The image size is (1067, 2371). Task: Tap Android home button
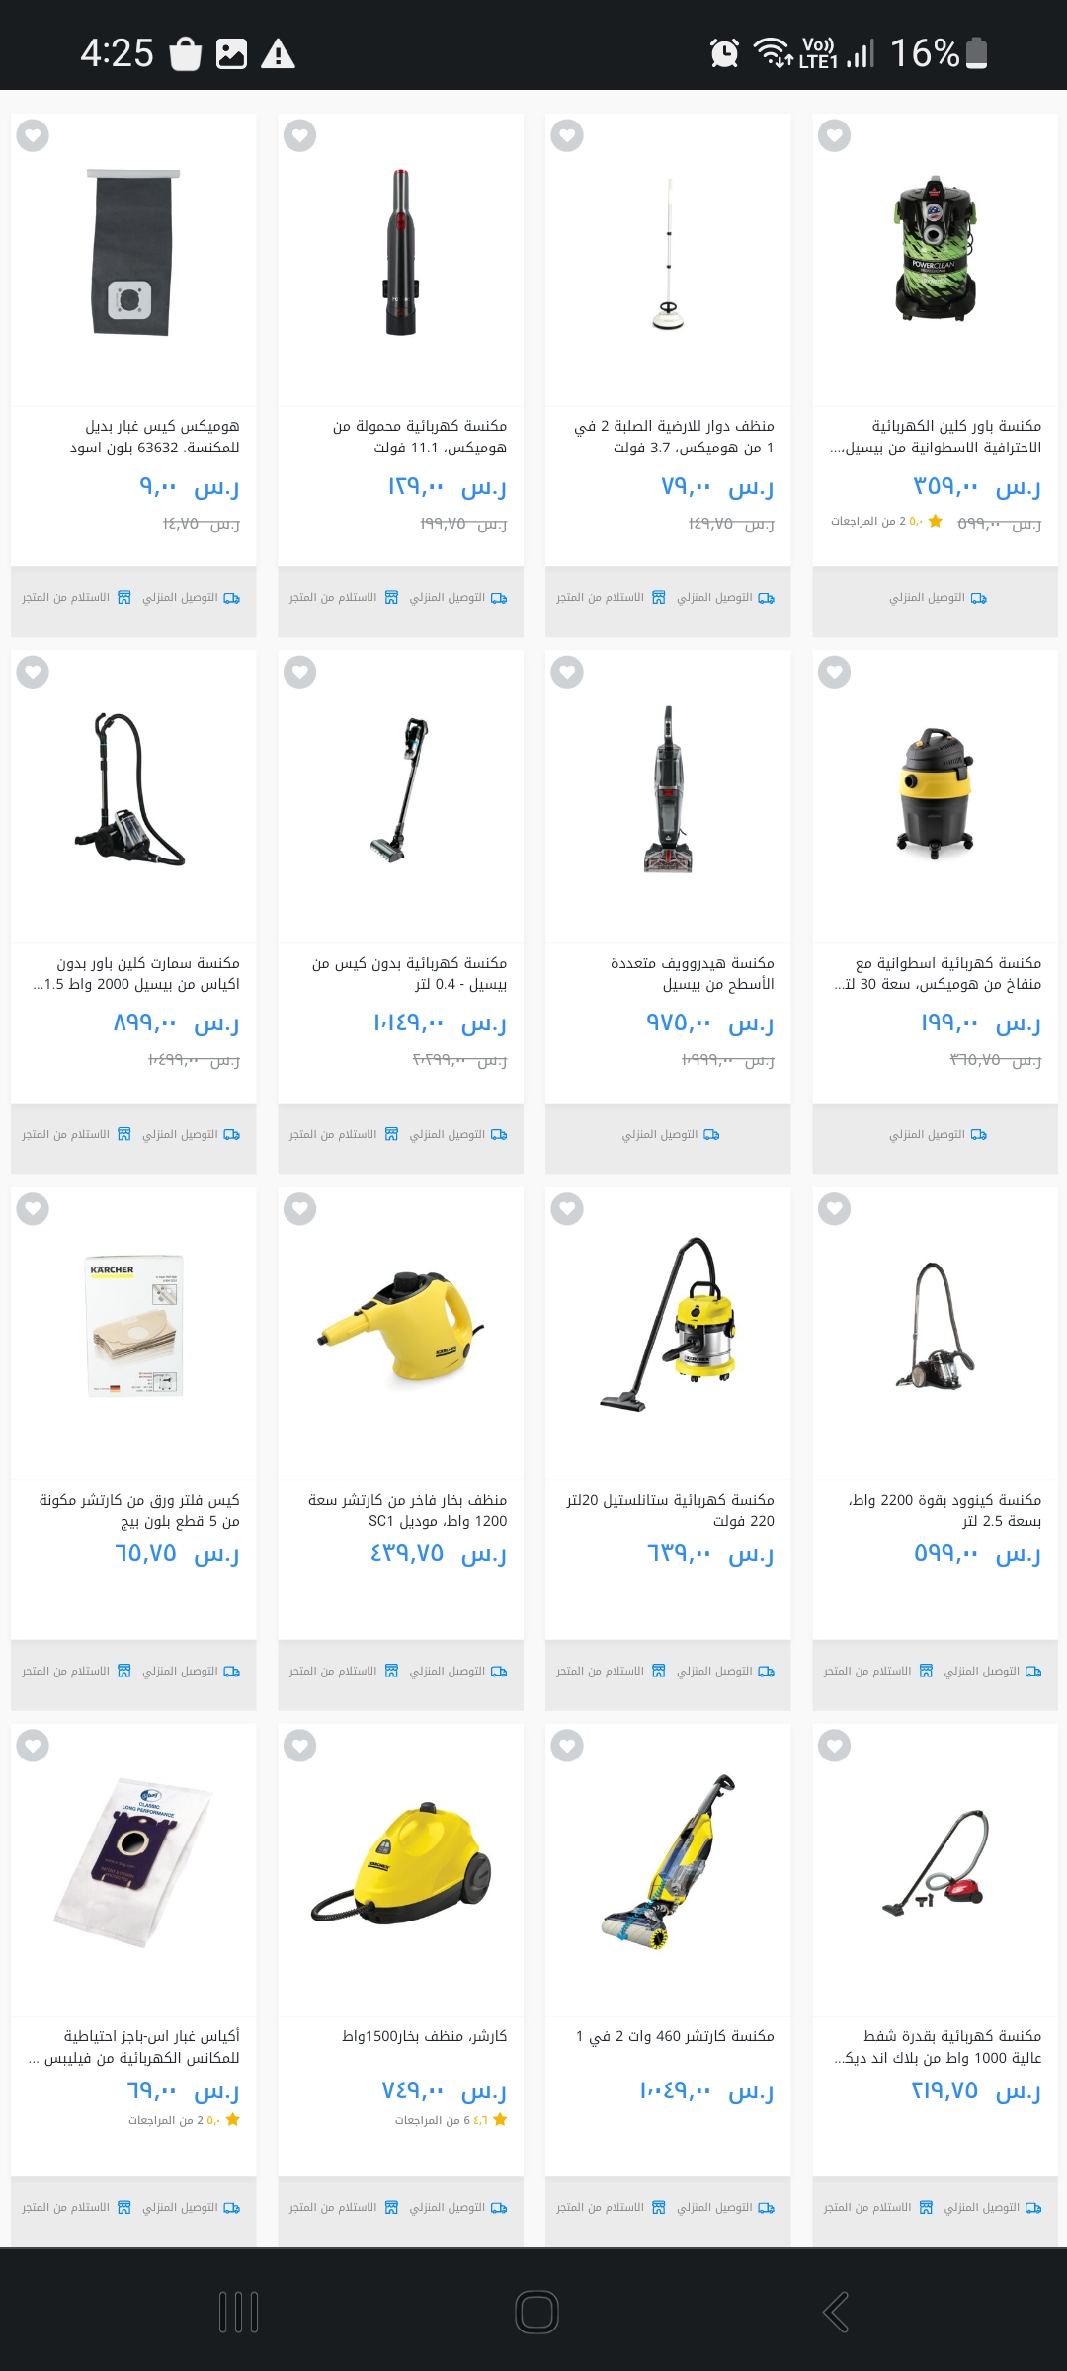[x=537, y=2312]
